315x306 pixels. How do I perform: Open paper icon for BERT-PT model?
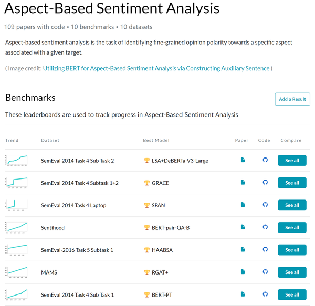tap(243, 294)
